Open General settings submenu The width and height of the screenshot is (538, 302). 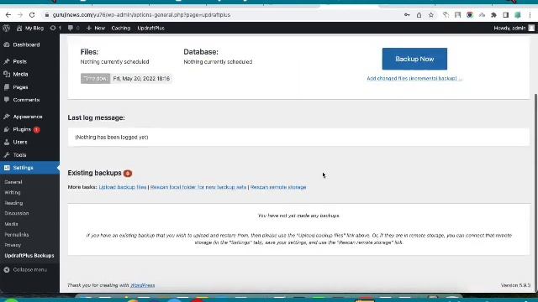click(x=13, y=182)
